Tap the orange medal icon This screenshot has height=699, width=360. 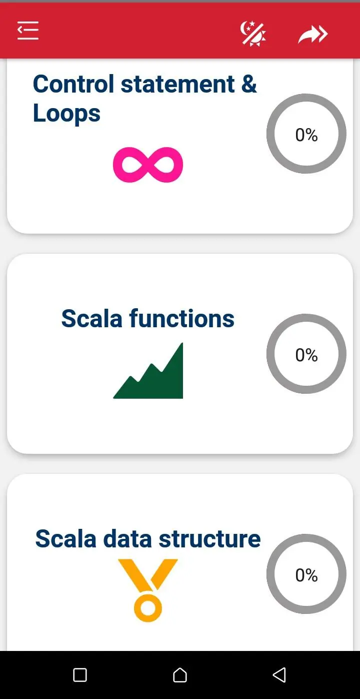(148, 590)
